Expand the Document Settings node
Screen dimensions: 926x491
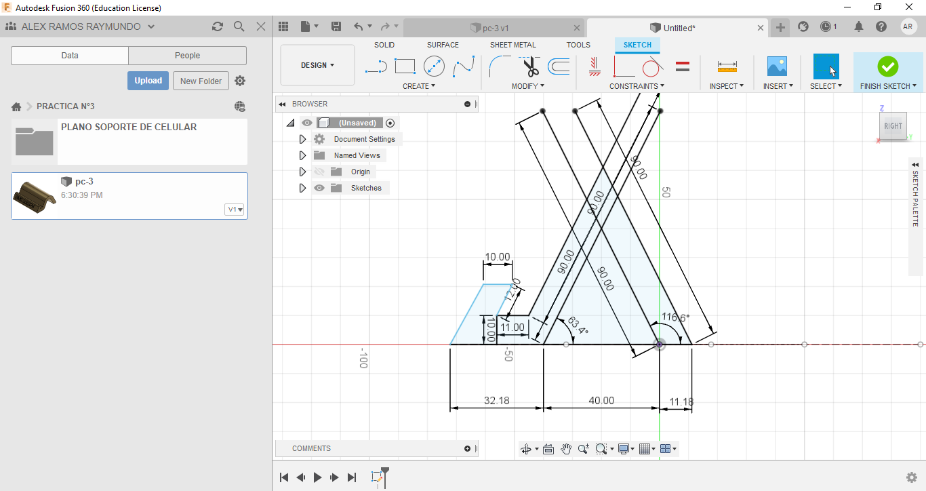(x=302, y=139)
